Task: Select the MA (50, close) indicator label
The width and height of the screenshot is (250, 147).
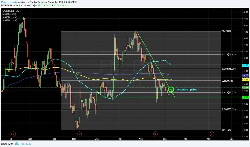Action: [9, 14]
